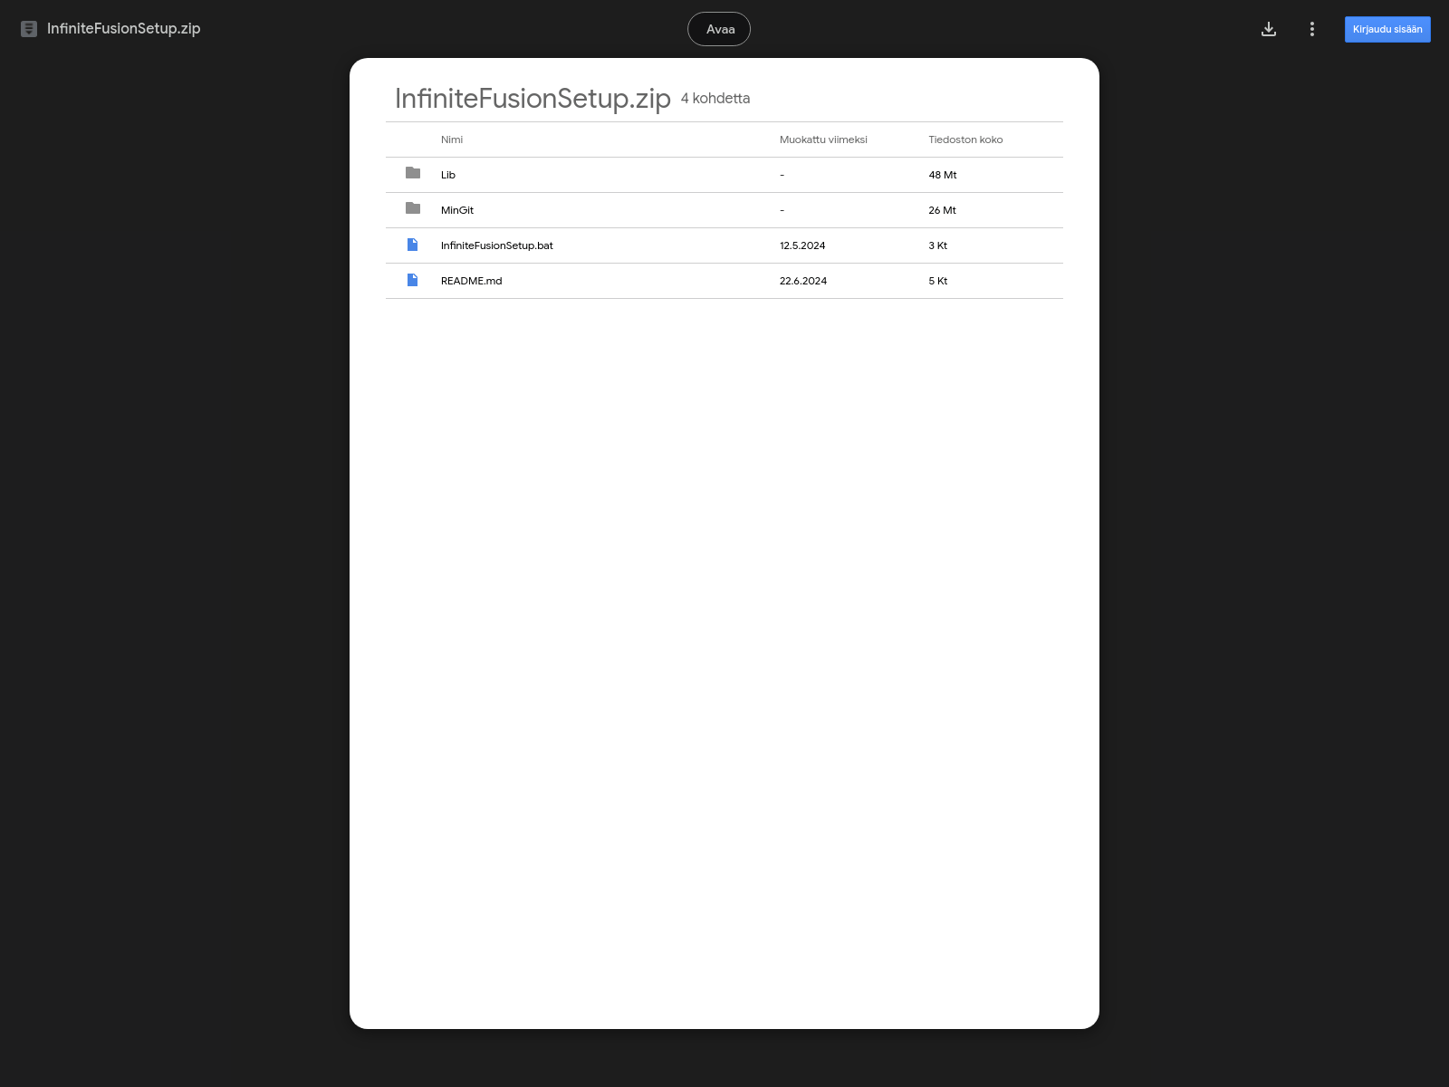Click the Kirjaudu sisään sign-in button
1449x1087 pixels.
tap(1387, 29)
